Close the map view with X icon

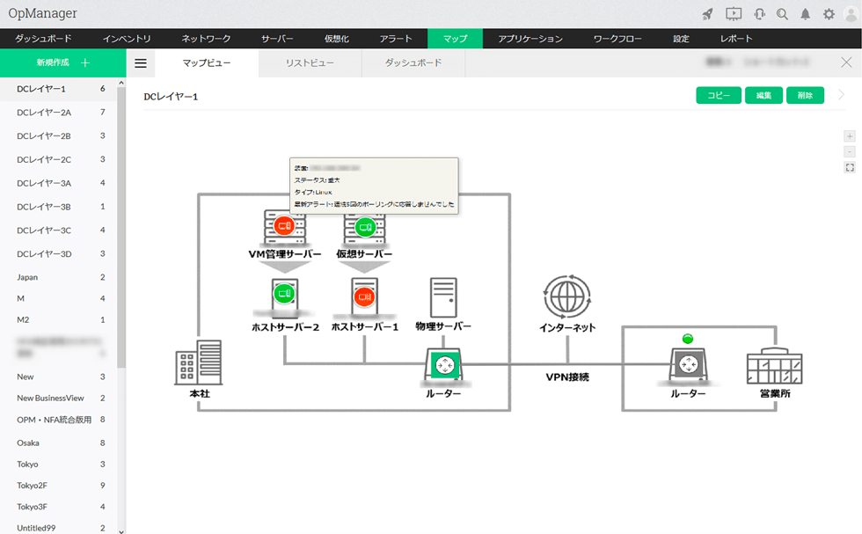pyautogui.click(x=846, y=62)
